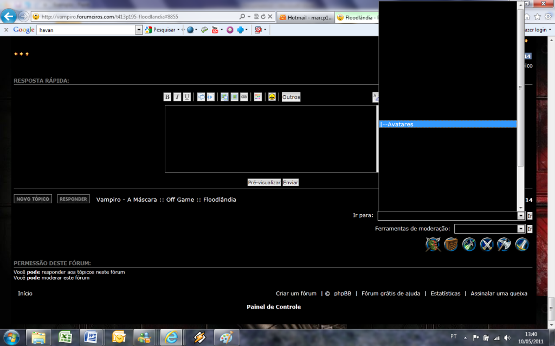
Task: Click the blue globe toolbar icon
Action: [x=190, y=30]
